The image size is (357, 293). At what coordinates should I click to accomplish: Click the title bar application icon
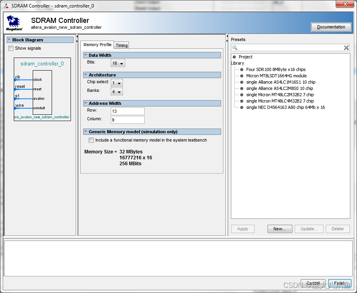(6, 6)
